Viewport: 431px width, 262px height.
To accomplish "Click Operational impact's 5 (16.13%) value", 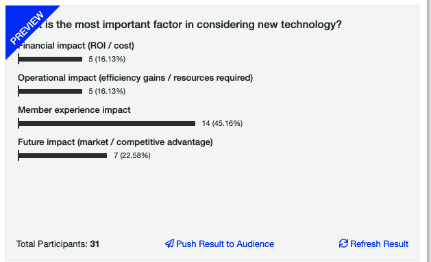I will pos(107,91).
